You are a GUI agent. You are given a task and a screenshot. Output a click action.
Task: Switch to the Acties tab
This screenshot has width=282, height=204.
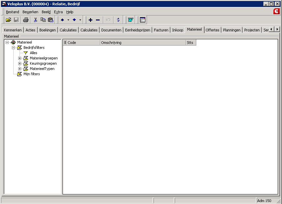(x=30, y=30)
